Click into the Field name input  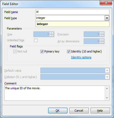tap(73, 12)
